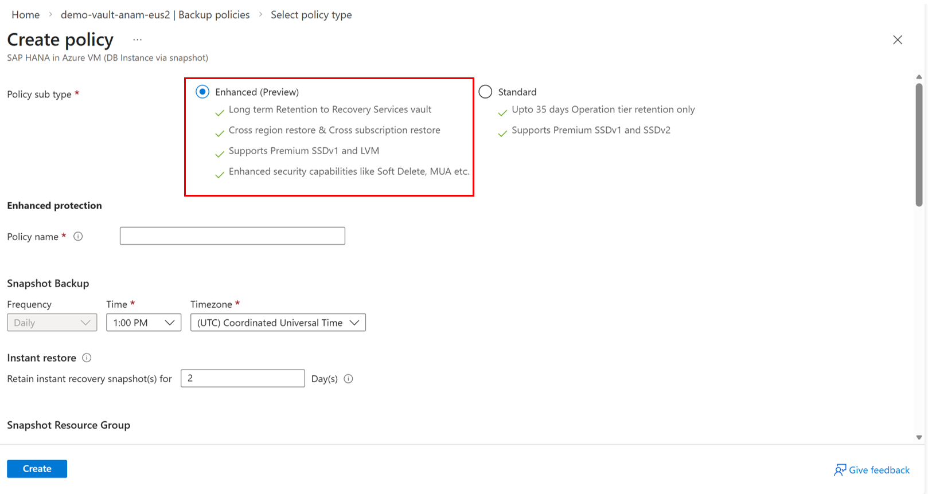928x494 pixels.
Task: Select the Standard policy sub type
Action: (x=485, y=92)
